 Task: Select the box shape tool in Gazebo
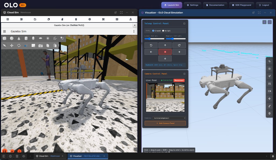tap(4, 38)
